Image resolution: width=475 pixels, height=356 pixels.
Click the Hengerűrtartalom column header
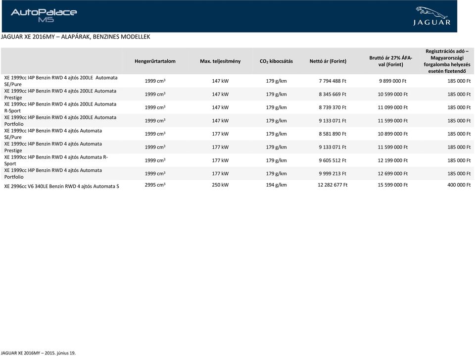coord(155,61)
